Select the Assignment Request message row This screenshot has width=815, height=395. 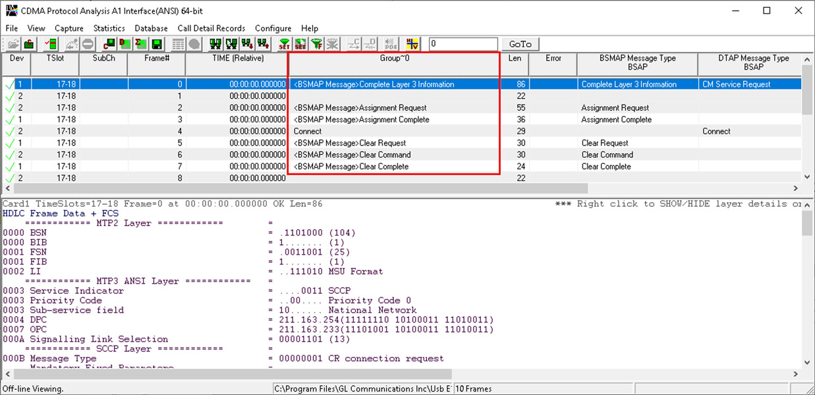click(401, 108)
